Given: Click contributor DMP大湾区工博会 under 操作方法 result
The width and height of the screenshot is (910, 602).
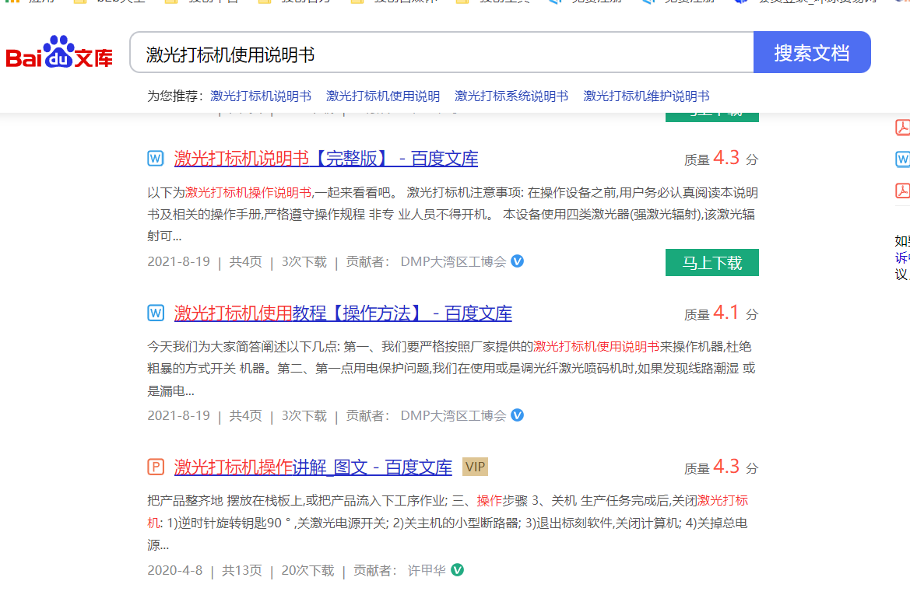Looking at the screenshot, I should (453, 416).
